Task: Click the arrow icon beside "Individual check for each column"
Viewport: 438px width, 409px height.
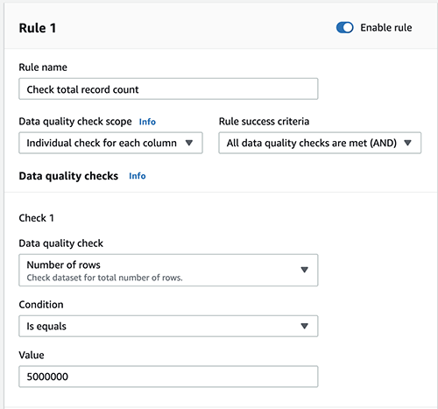Action: [189, 143]
